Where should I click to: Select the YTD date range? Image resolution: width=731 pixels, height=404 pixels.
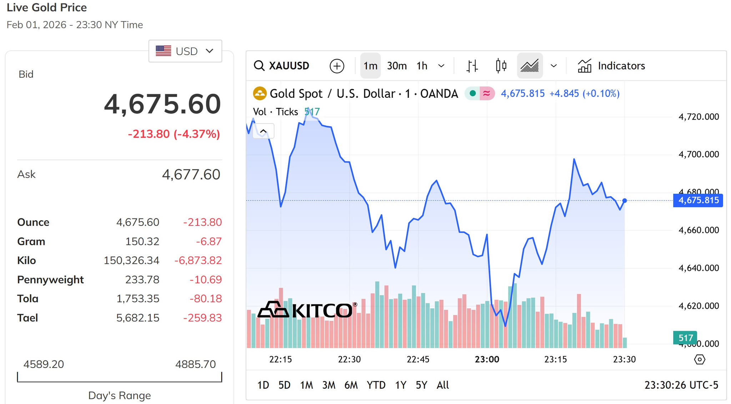[x=376, y=385]
